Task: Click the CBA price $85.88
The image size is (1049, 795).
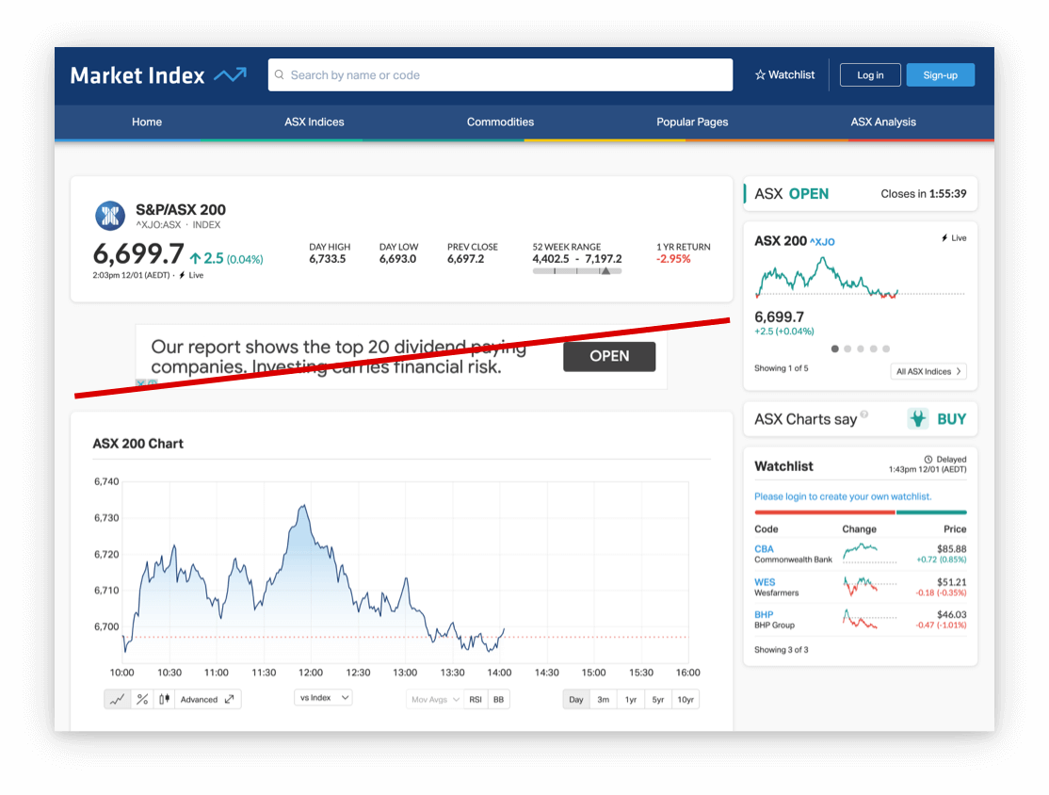Action: click(x=951, y=549)
